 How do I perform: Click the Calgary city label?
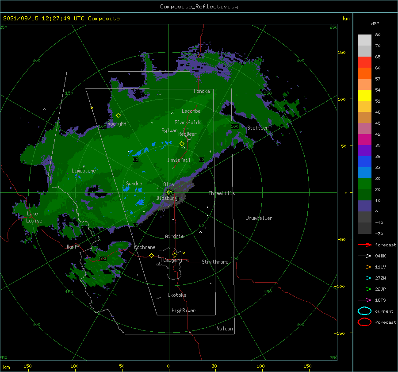point(172,260)
